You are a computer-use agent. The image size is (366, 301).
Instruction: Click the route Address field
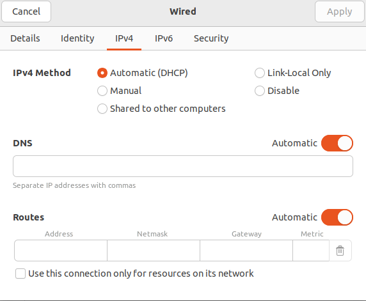click(x=61, y=251)
